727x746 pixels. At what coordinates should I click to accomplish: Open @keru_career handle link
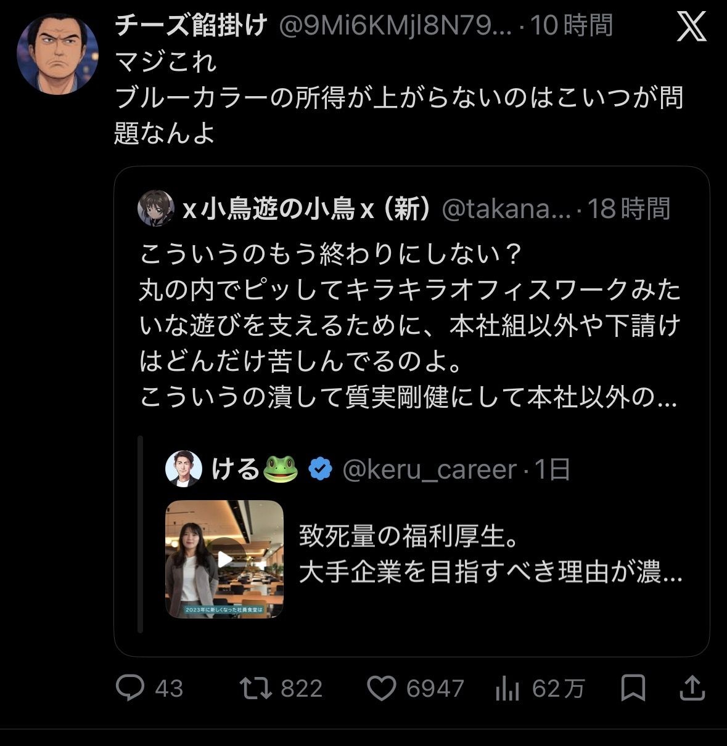pyautogui.click(x=429, y=469)
